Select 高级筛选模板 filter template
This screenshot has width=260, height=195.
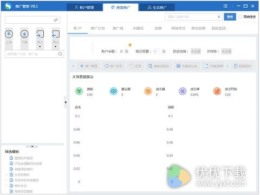tap(24, 191)
